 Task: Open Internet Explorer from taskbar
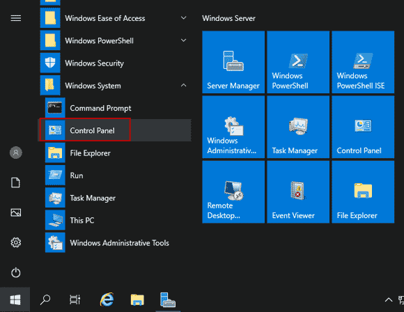tap(107, 299)
